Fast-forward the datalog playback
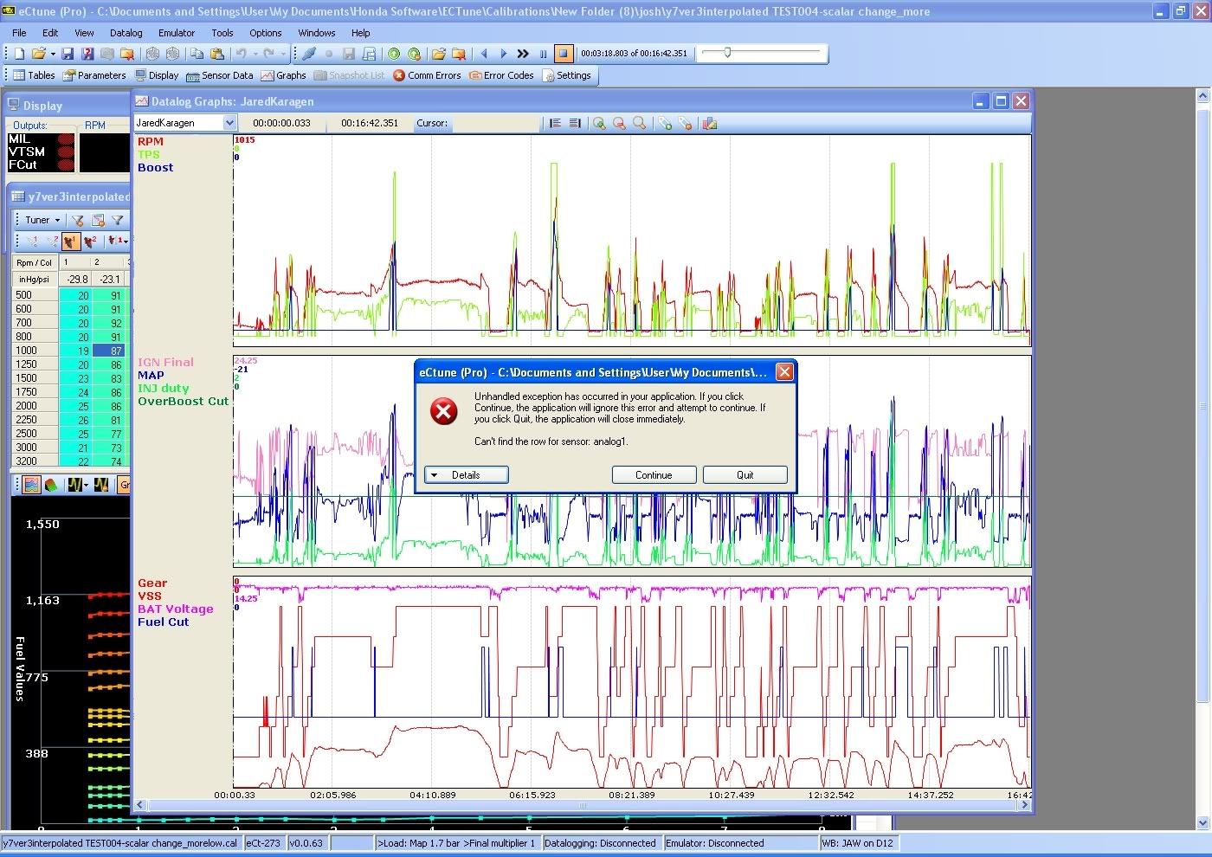The height and width of the screenshot is (857, 1212). click(523, 54)
